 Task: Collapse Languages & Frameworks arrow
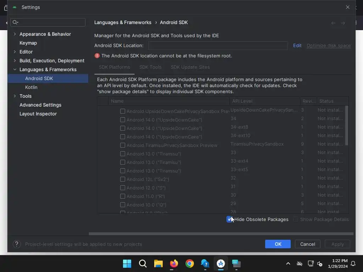[x=15, y=69]
